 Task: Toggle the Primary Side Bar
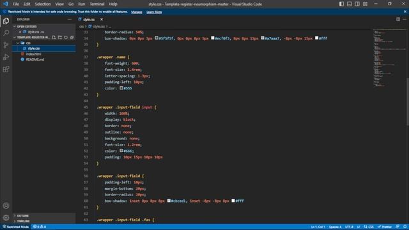[341, 4]
